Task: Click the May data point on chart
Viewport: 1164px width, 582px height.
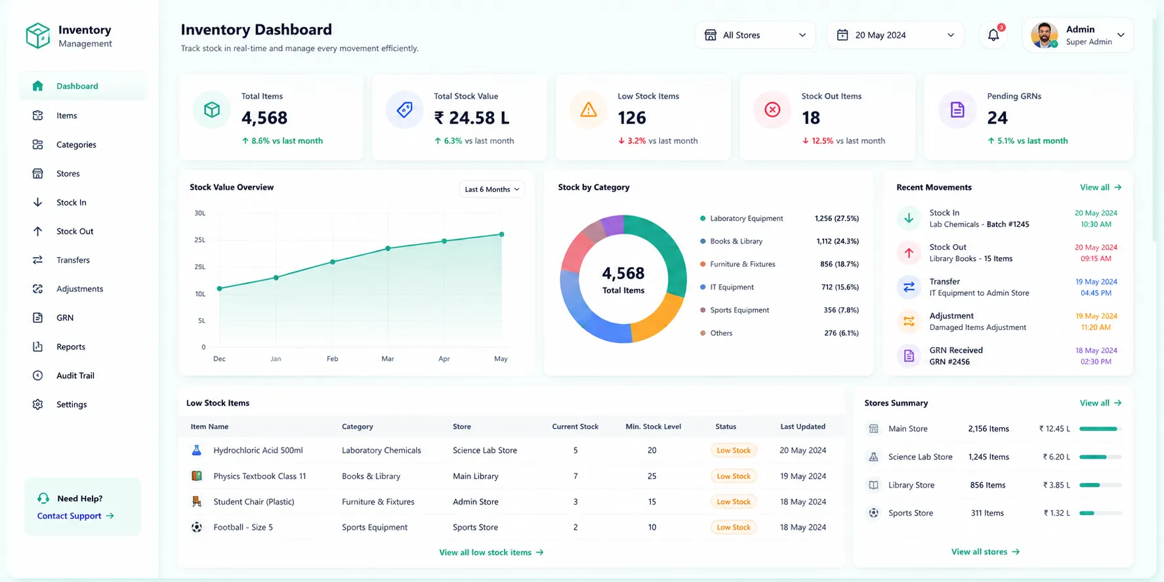Action: coord(502,234)
